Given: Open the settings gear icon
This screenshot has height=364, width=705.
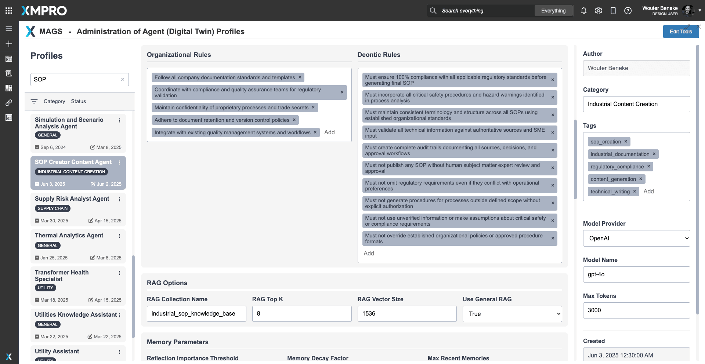Looking at the screenshot, I should (x=599, y=11).
